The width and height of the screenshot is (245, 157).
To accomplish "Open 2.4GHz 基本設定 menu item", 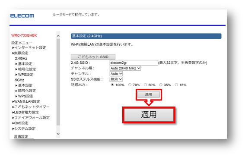I will pos(24,64).
